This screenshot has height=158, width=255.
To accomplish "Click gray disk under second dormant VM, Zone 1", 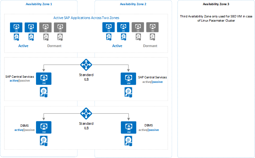I will coord(60,37).
